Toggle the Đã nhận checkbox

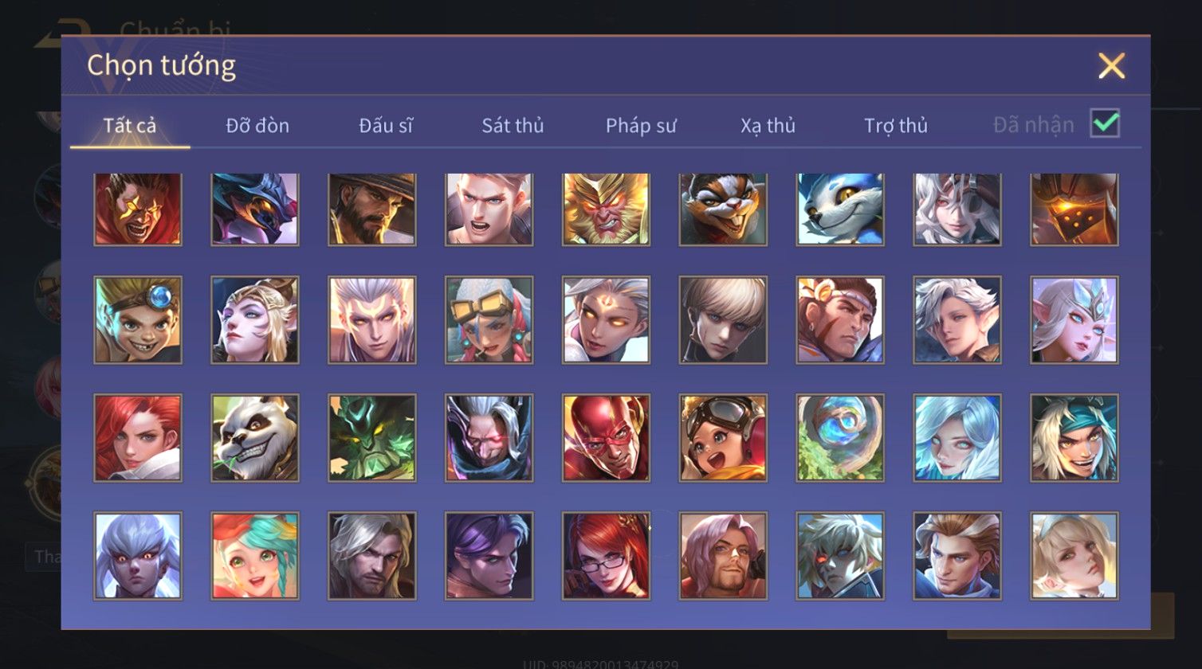[1105, 123]
